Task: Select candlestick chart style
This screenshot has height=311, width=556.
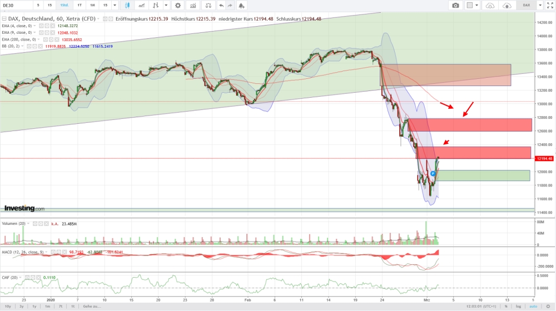Action: (x=127, y=6)
